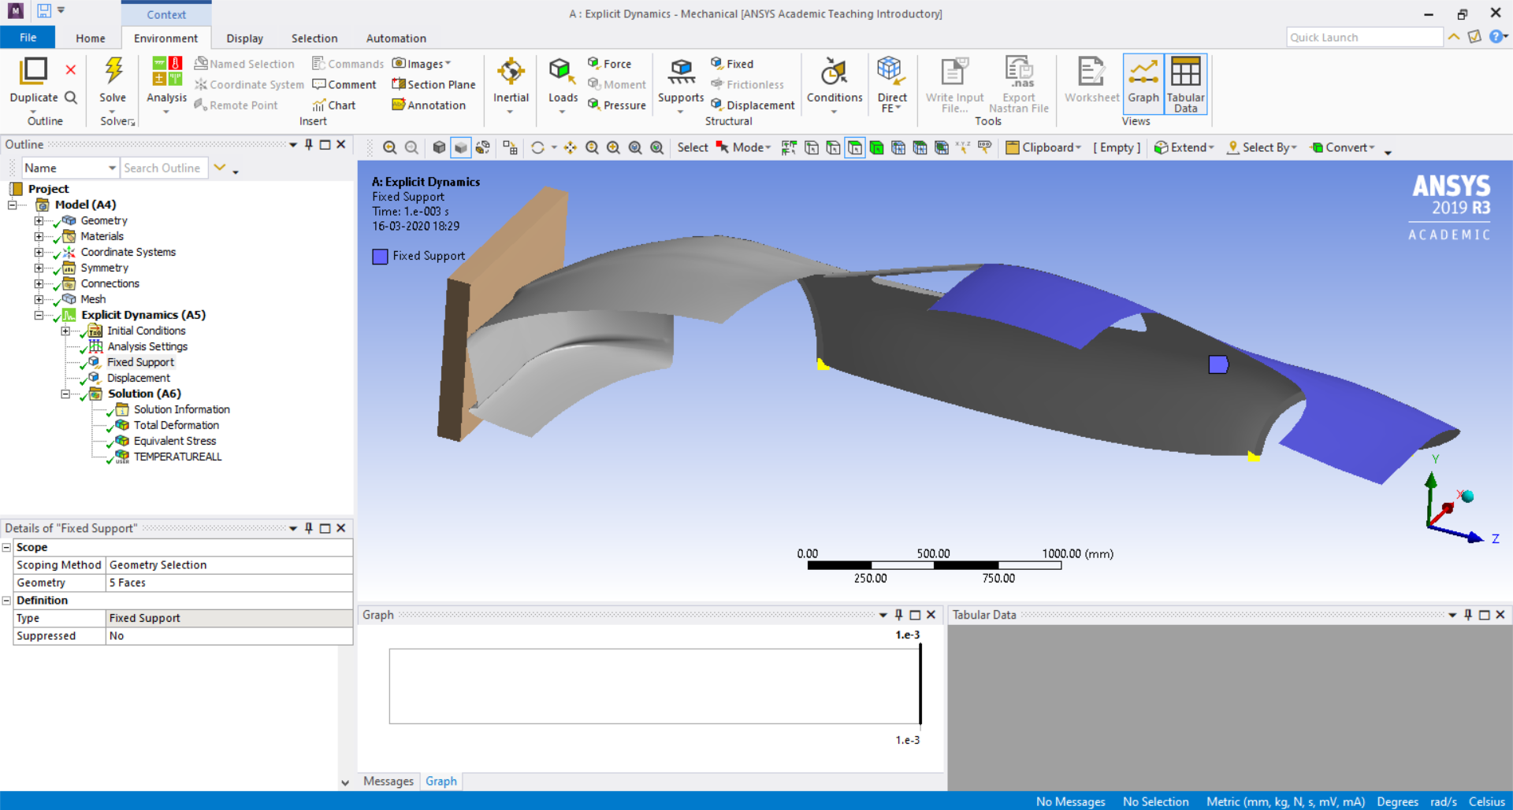Click the Fixed Support legend color swatch
Image resolution: width=1513 pixels, height=810 pixels.
(379, 256)
